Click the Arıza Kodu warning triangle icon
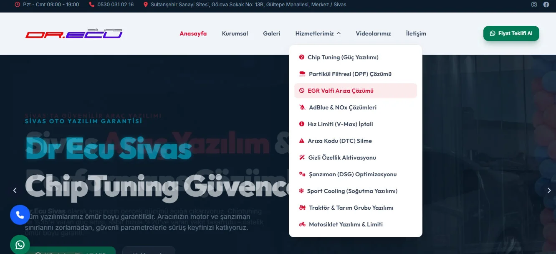The image size is (556, 254). [x=302, y=141]
